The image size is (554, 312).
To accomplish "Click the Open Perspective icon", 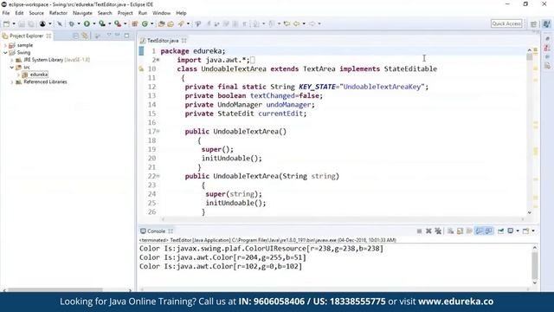I will point(533,23).
